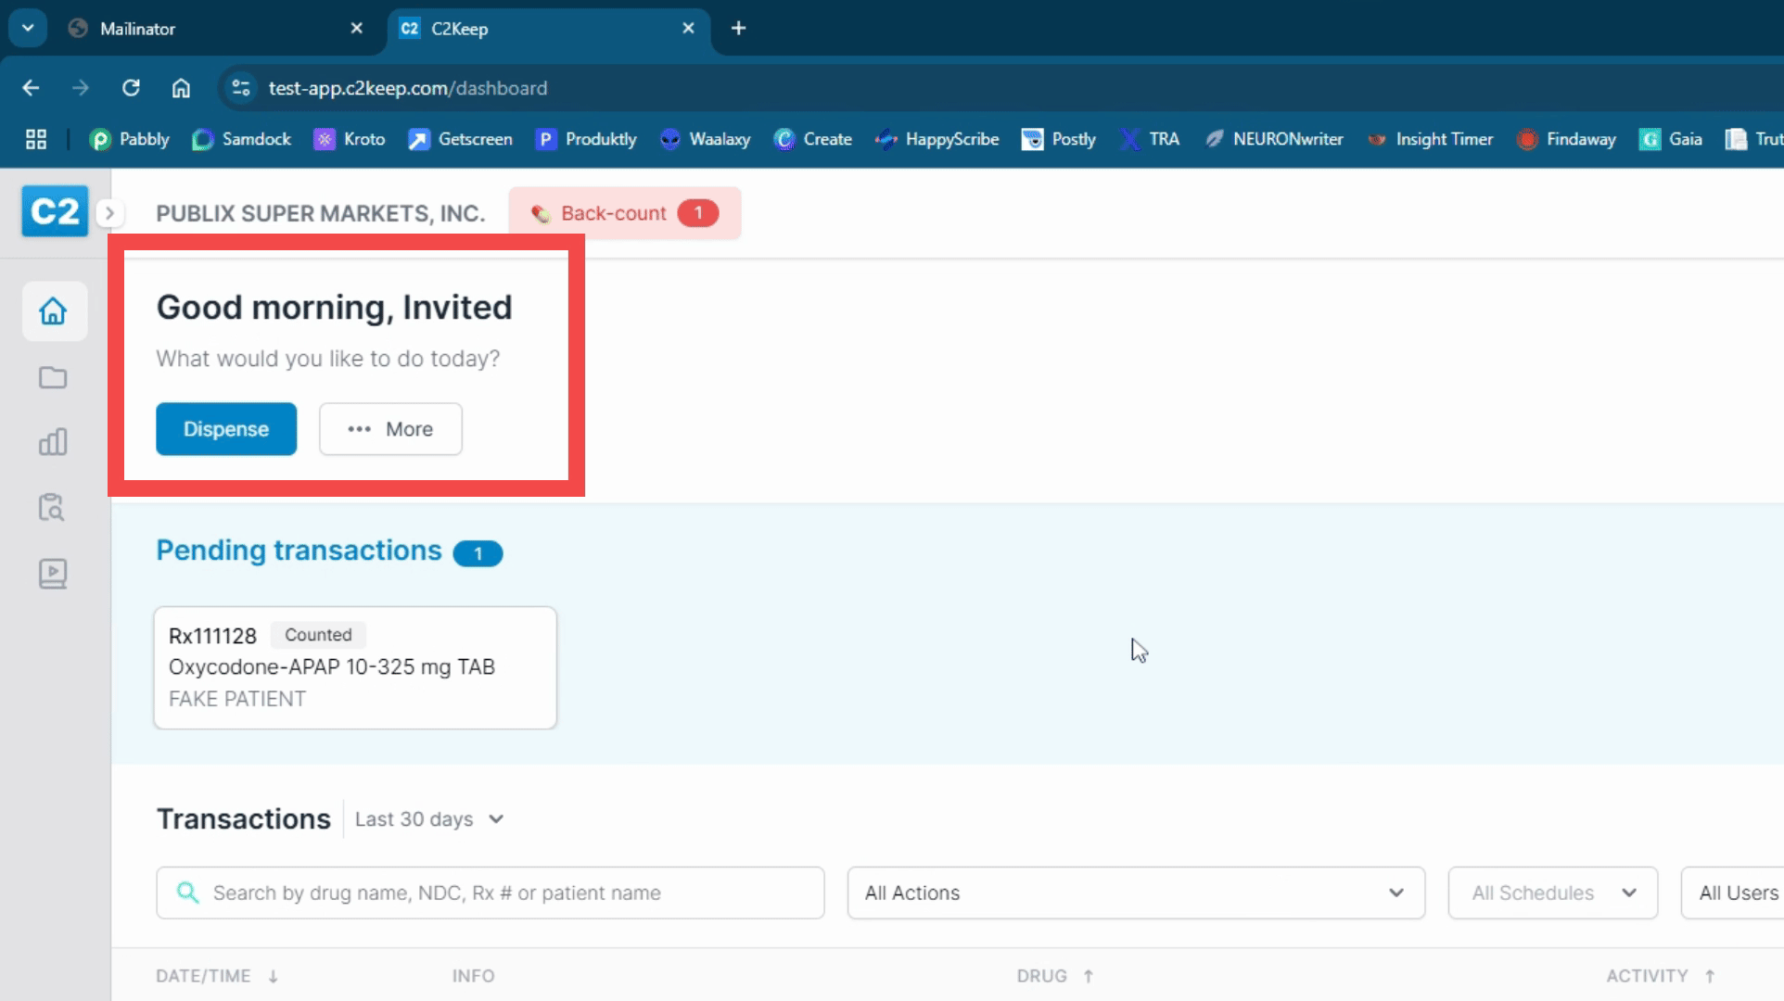The image size is (1784, 1001).
Task: Open the video tutorials sidebar icon
Action: (53, 574)
